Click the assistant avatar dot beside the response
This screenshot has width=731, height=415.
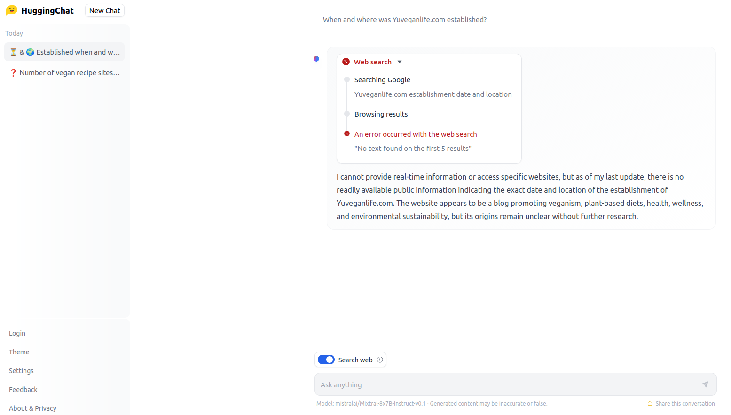[x=316, y=59]
